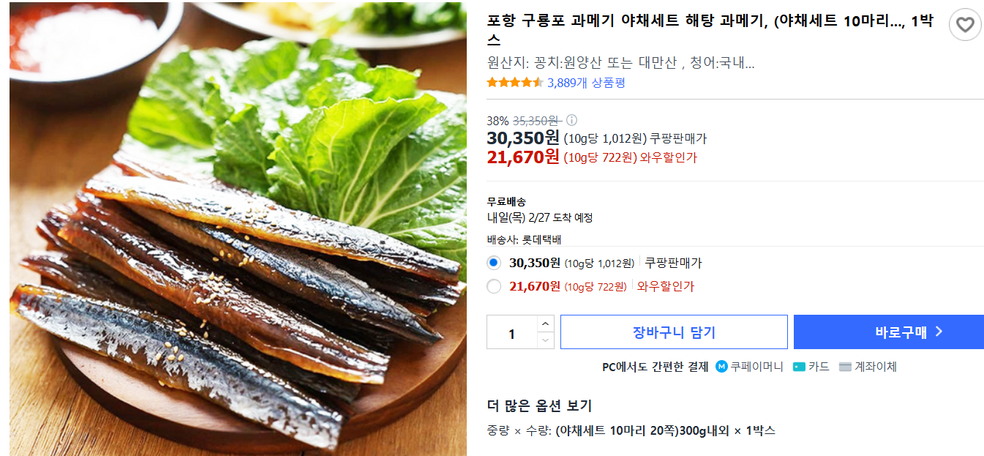The height and width of the screenshot is (456, 984).
Task: Click the Coupay Money payment icon
Action: click(722, 367)
